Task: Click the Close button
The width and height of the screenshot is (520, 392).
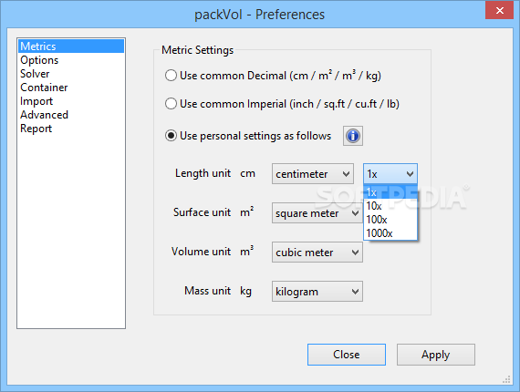Action: (347, 355)
